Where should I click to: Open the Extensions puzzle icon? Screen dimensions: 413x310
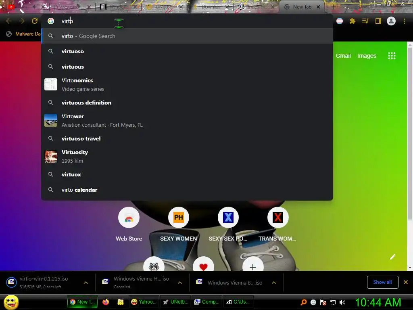[352, 21]
